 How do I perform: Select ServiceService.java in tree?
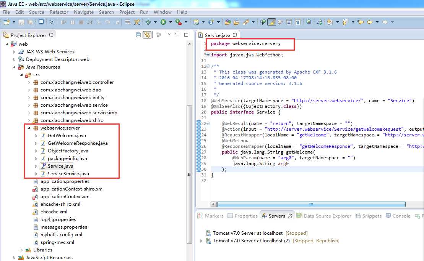tap(68, 174)
